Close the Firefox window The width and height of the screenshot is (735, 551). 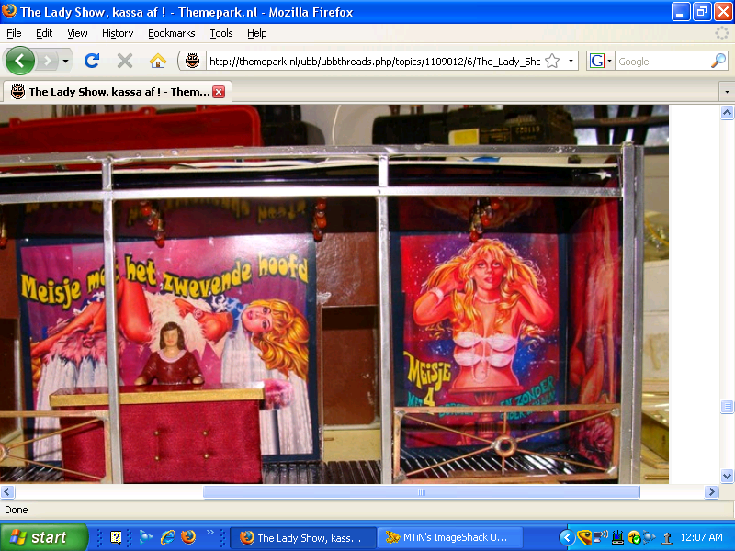pyautogui.click(x=723, y=12)
